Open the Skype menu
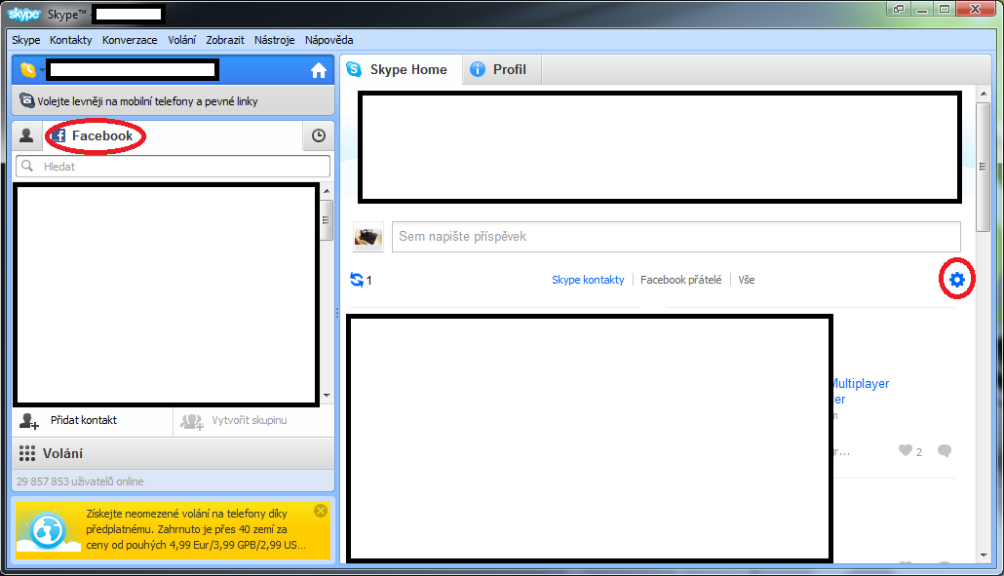 pos(25,40)
